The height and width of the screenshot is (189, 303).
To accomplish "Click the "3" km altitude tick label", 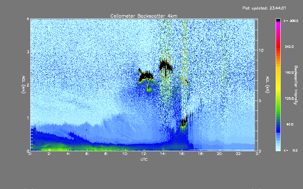I will (x=28, y=52).
